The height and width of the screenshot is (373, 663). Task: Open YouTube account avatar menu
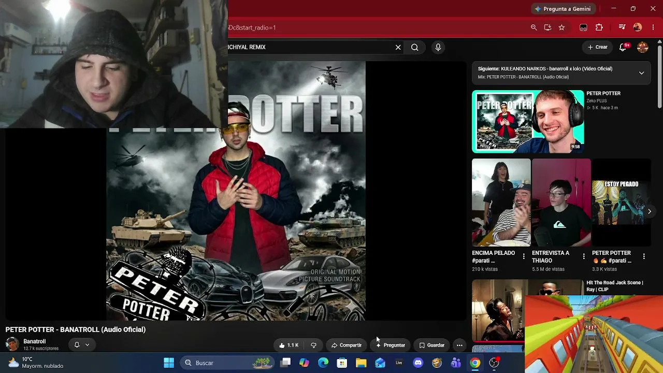click(643, 47)
